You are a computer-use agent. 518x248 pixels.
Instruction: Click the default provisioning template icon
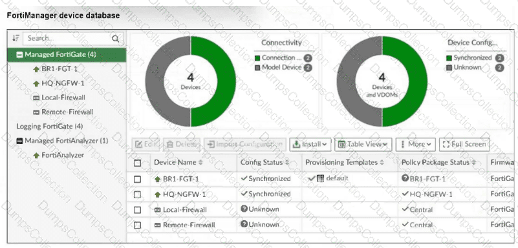tap(320, 178)
